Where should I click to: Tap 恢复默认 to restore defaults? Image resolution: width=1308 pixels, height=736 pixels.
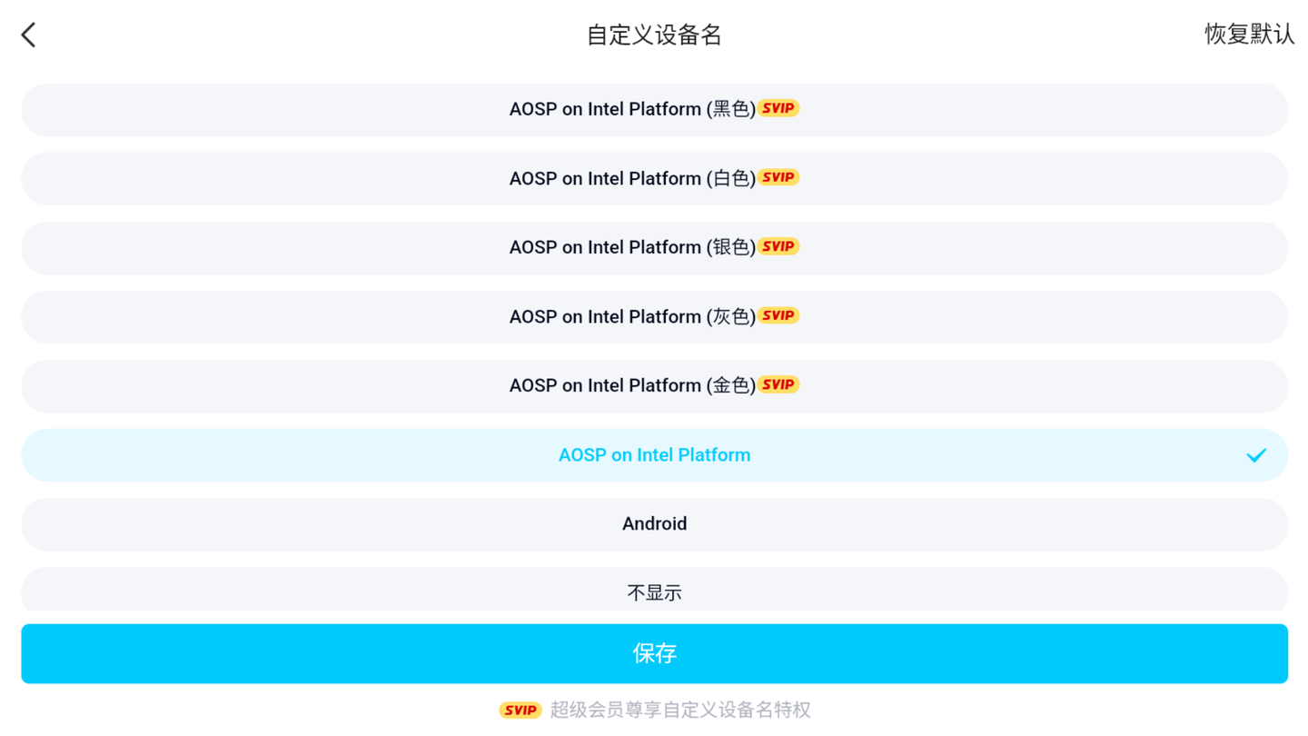1249,35
